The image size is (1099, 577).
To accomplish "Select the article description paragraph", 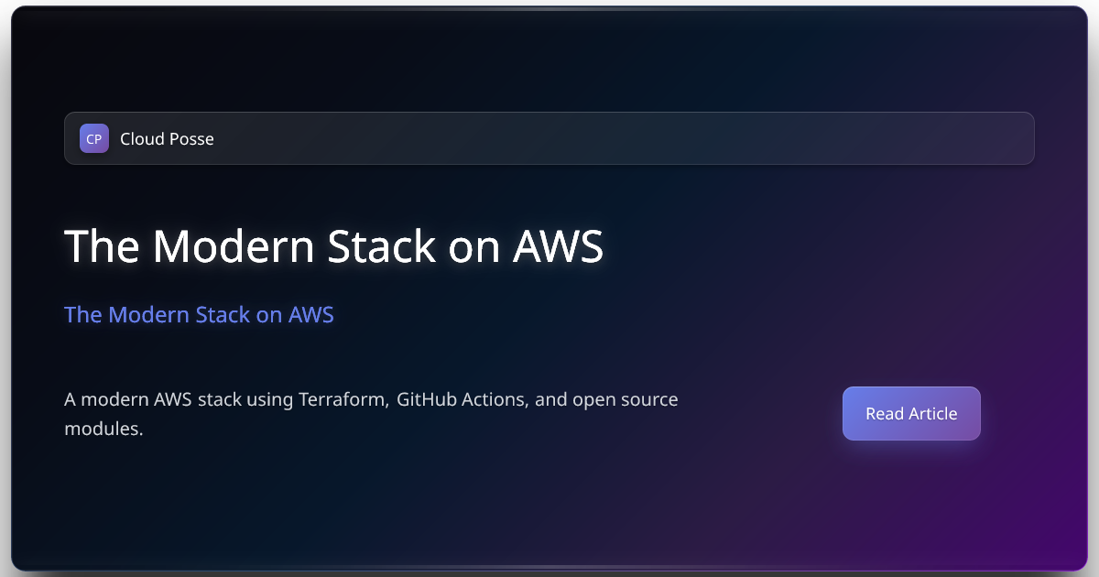I will tap(371, 413).
